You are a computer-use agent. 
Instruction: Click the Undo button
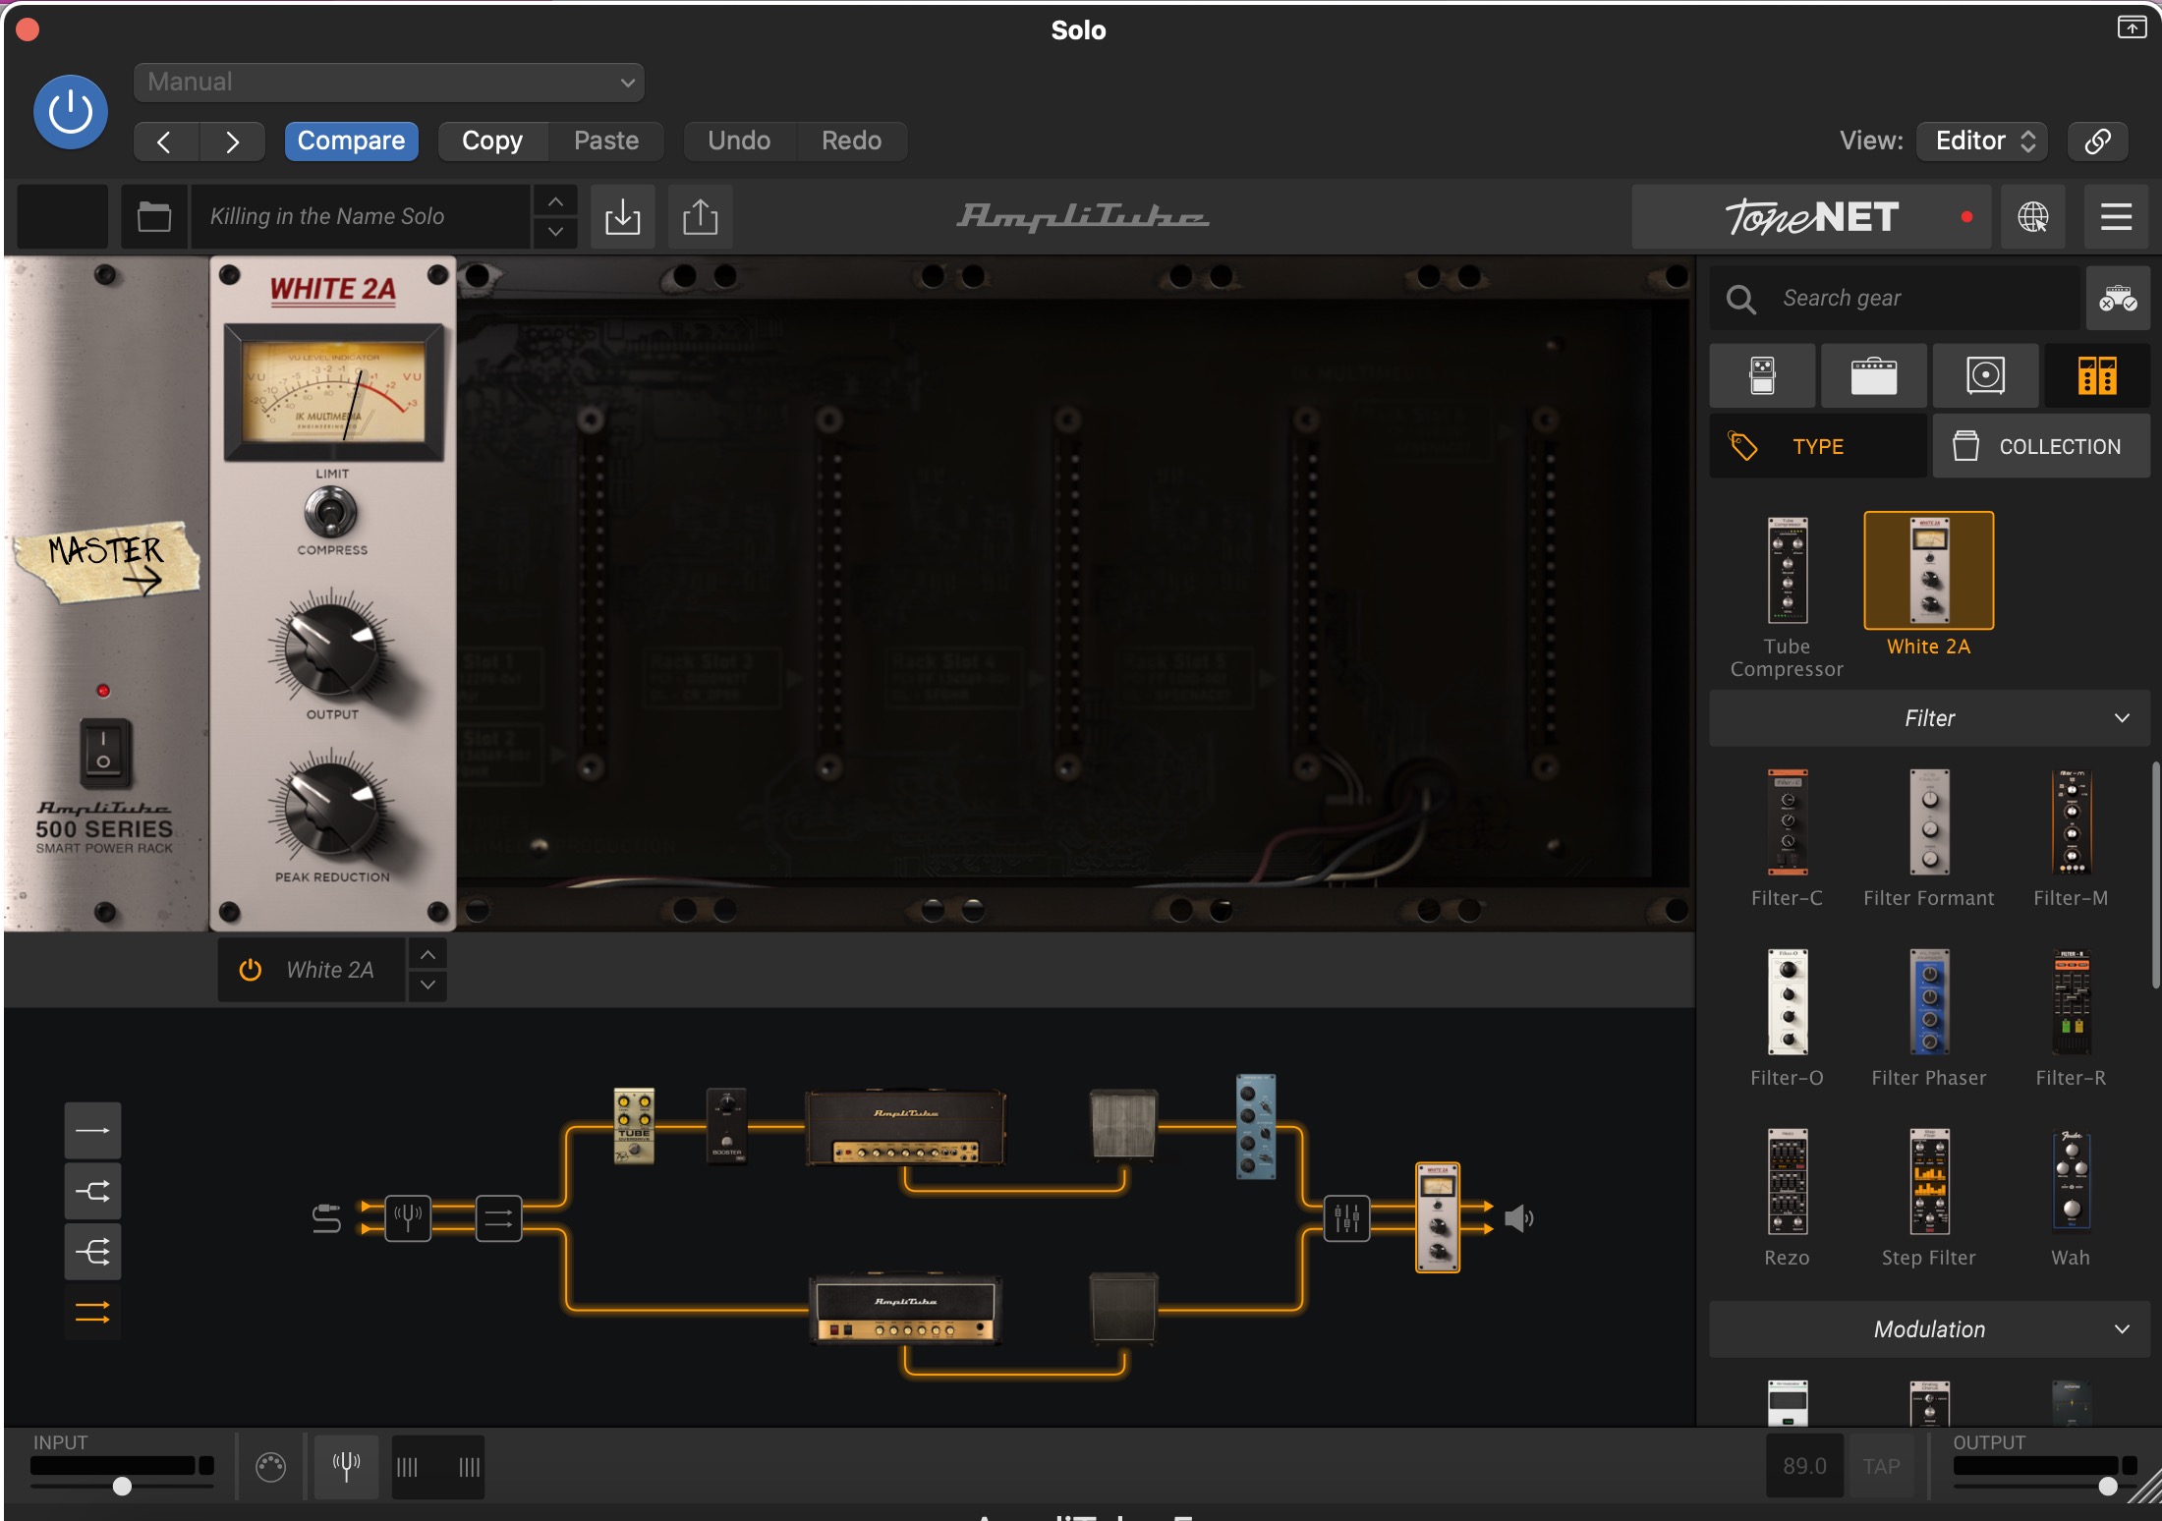point(739,141)
